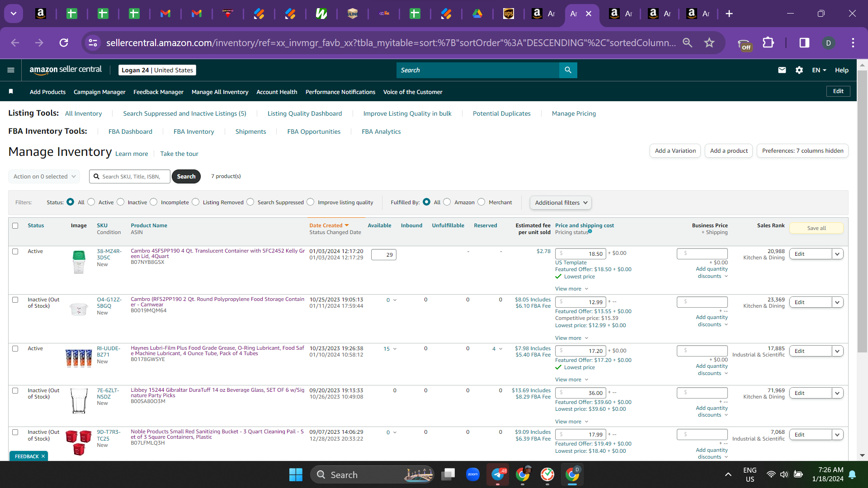Close the FEEDBACK tag with its X
Image resolution: width=868 pixels, height=488 pixels.
pyautogui.click(x=43, y=456)
